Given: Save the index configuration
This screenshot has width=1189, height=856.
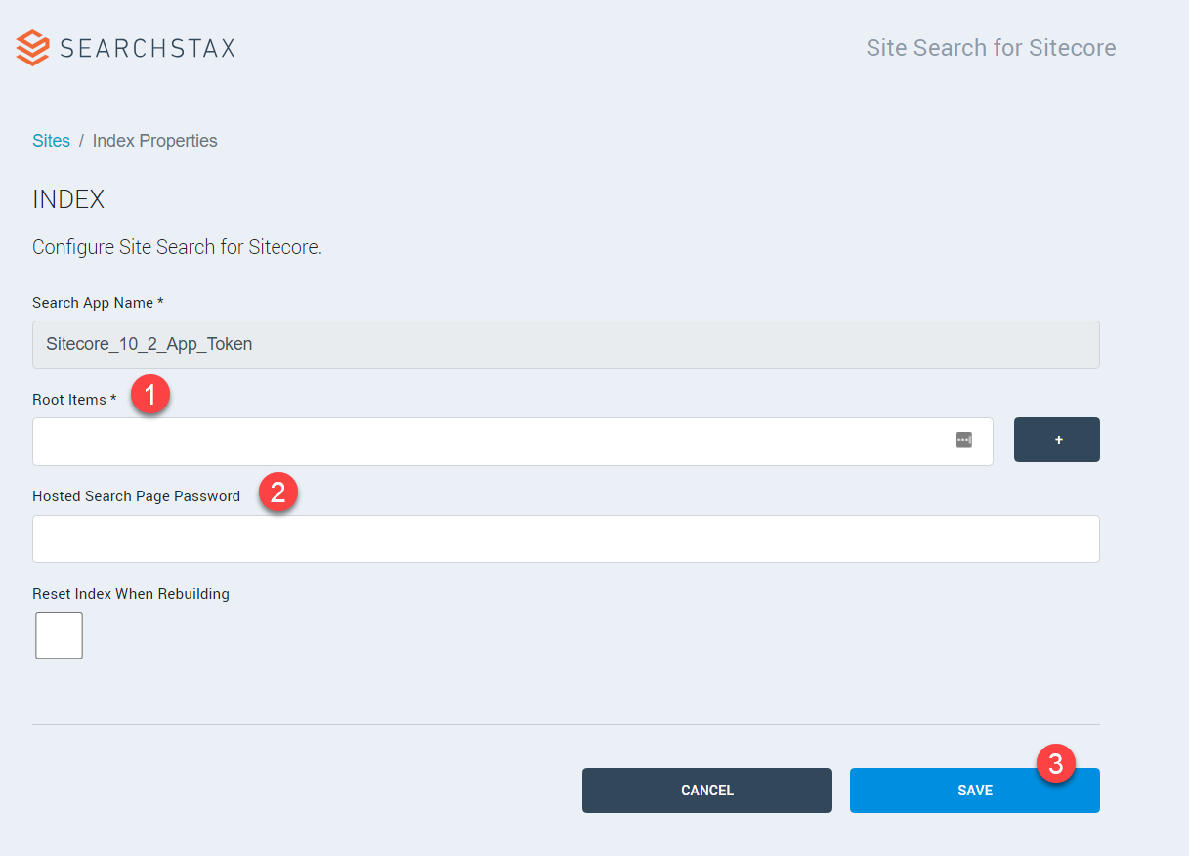Looking at the screenshot, I should pos(974,790).
